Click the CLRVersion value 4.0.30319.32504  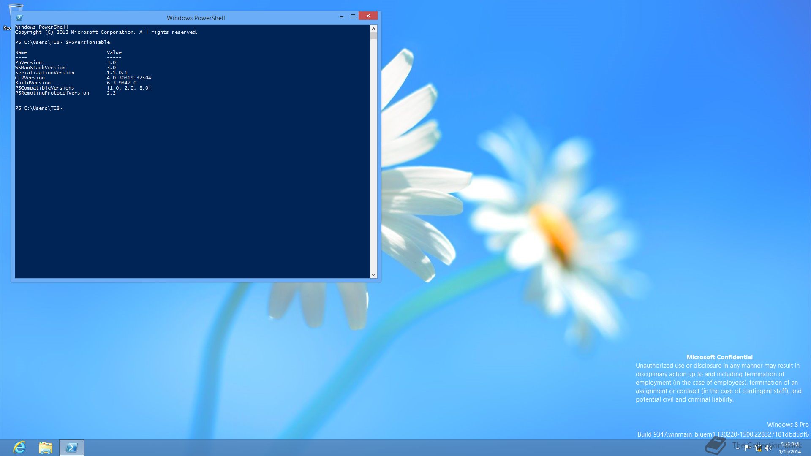coord(129,78)
